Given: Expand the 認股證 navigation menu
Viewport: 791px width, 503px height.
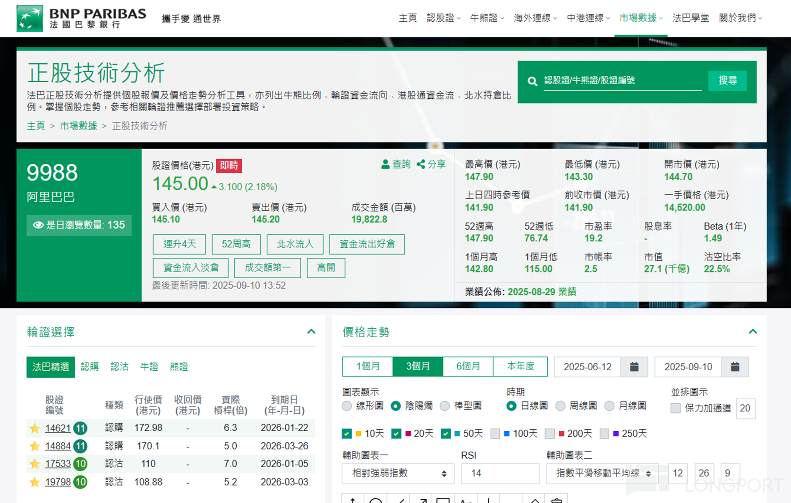Looking at the screenshot, I should click(x=443, y=18).
